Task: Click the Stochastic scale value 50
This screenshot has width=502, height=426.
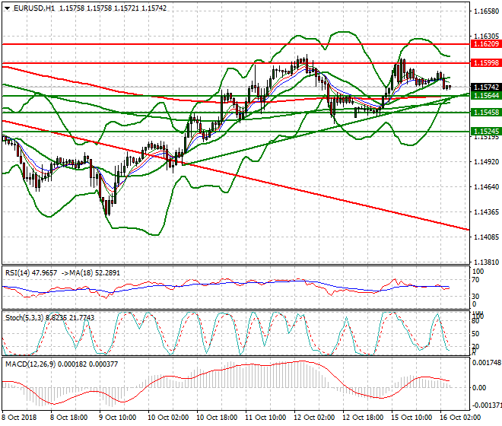Action: (475, 334)
